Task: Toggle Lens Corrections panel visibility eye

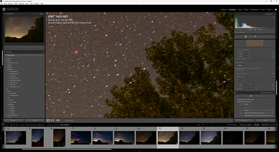Action: point(235,93)
